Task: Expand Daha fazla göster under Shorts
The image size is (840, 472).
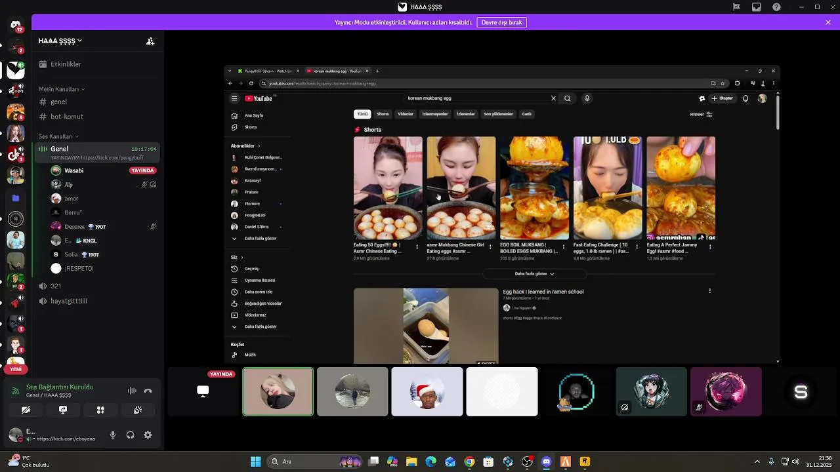Action: click(x=534, y=273)
